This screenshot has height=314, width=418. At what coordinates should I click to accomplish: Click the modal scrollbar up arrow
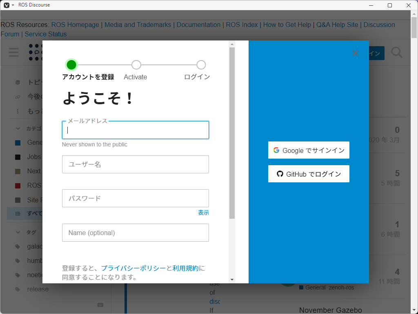click(x=232, y=44)
